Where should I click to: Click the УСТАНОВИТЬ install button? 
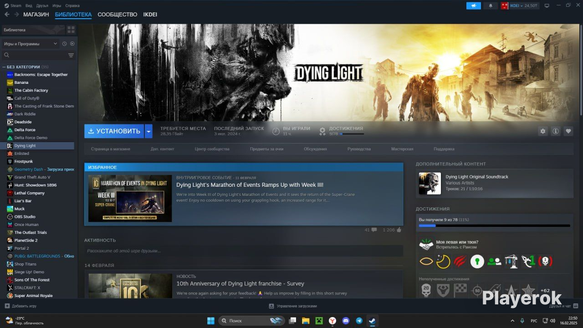coord(114,131)
